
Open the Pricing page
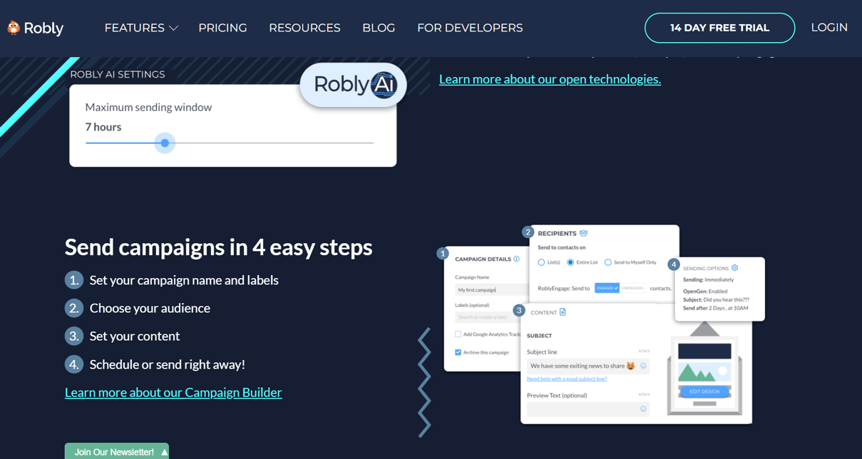[222, 28]
